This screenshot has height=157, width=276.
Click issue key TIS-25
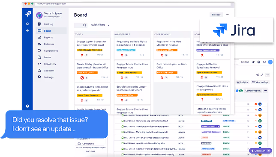pyautogui.click(x=100, y=55)
